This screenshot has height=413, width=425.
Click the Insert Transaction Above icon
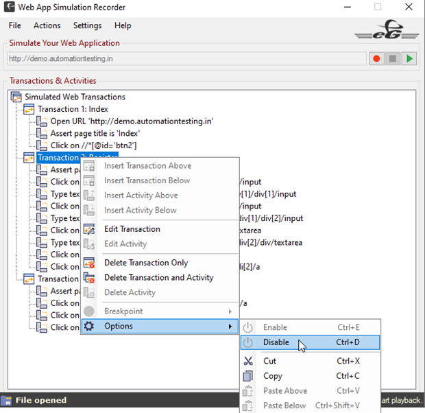click(x=89, y=166)
